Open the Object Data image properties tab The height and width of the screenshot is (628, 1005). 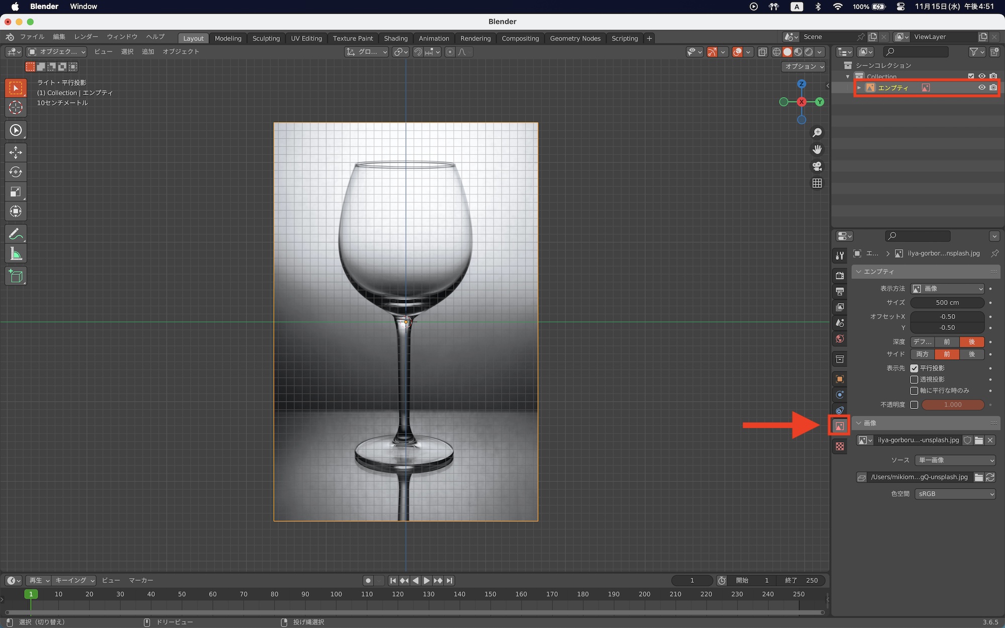839,426
